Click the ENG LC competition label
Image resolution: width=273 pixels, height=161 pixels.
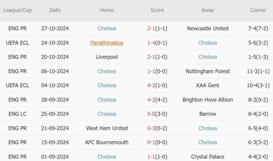coord(17,114)
